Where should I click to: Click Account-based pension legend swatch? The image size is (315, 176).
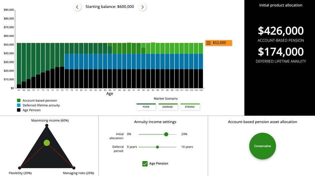(x=19, y=101)
